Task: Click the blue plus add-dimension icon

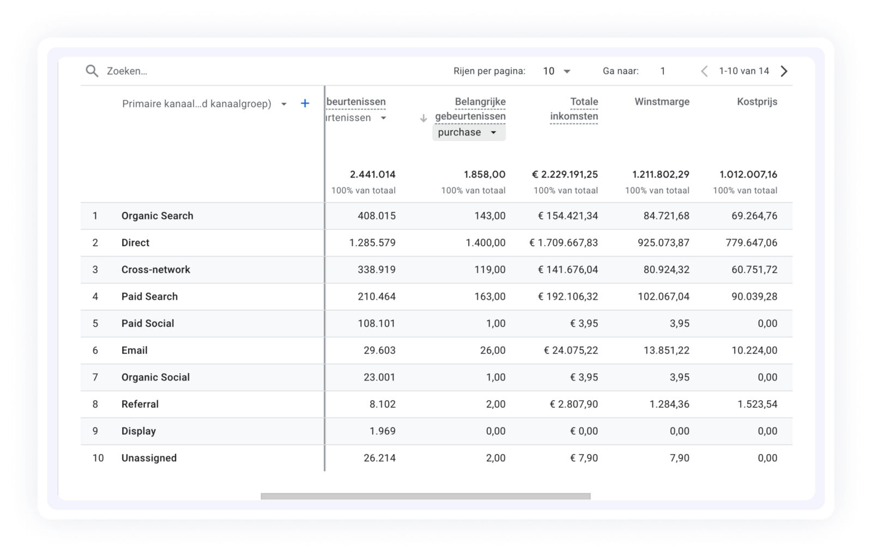Action: (305, 103)
